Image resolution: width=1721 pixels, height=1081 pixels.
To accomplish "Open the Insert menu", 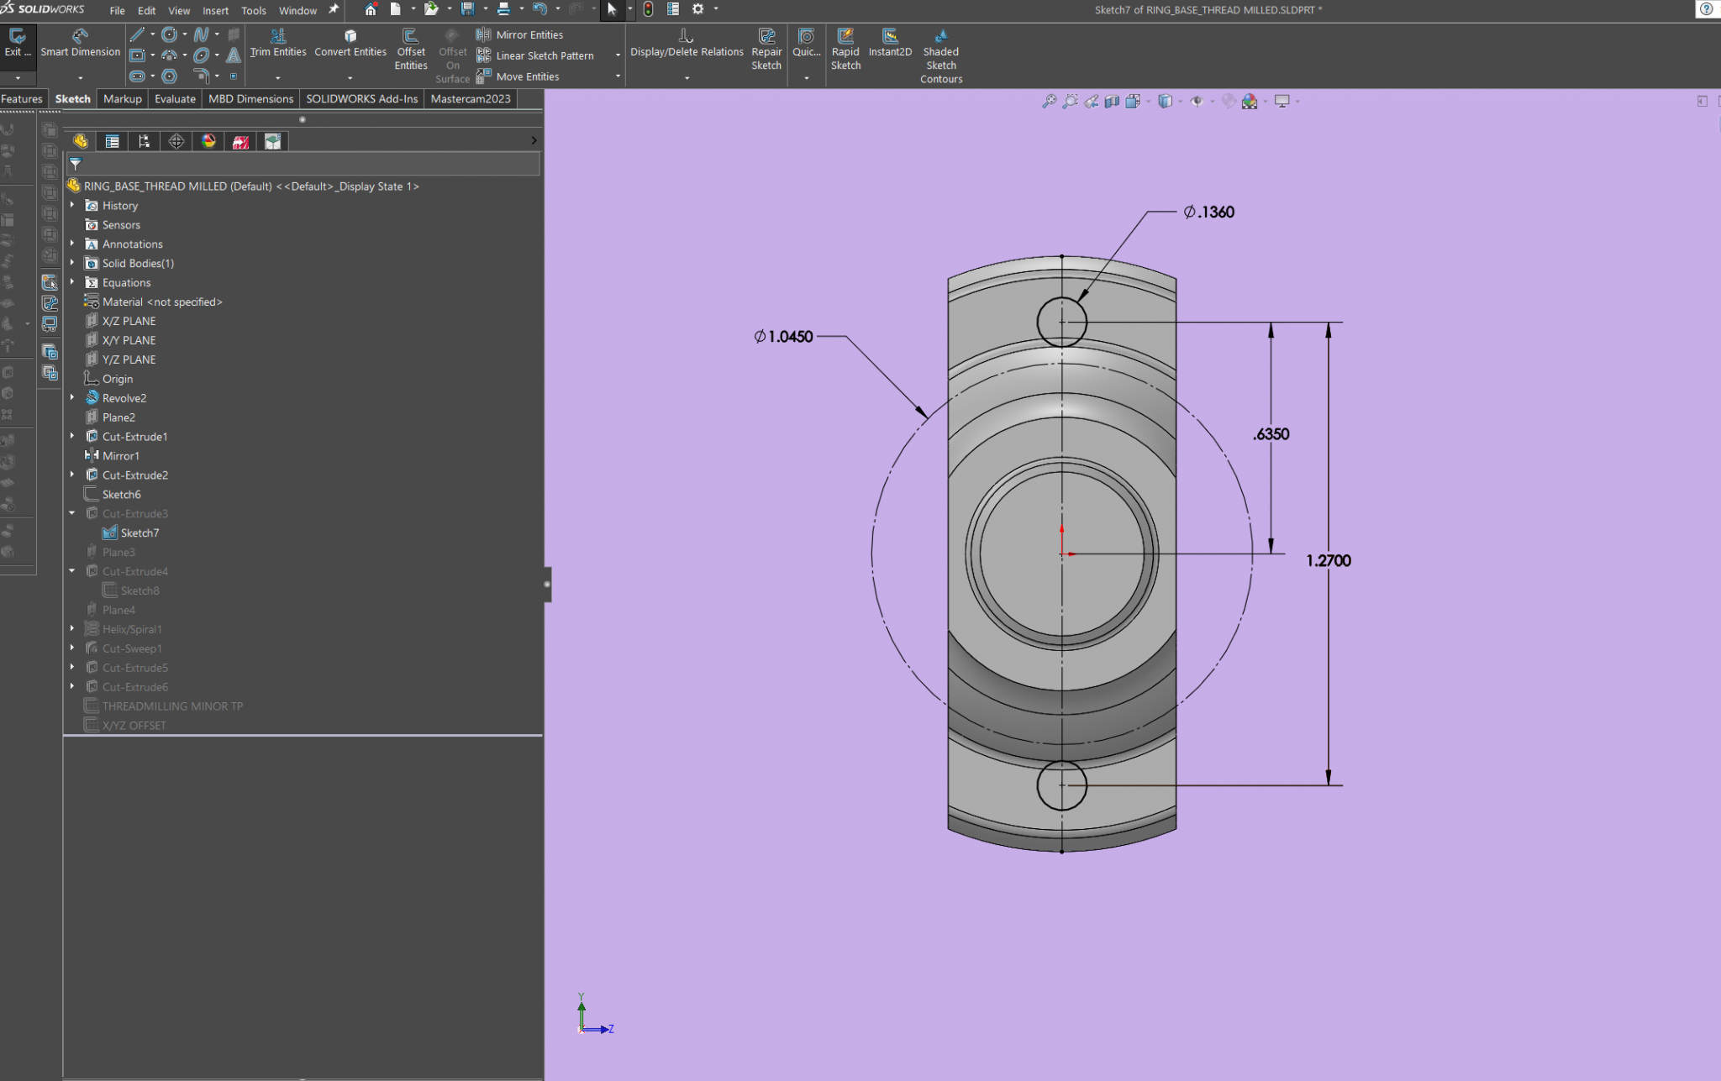I will [x=215, y=11].
